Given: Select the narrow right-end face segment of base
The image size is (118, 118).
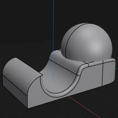Looking at the screenshot, I should [108, 73].
